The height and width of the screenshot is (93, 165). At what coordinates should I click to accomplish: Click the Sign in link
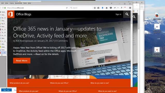click(x=118, y=14)
